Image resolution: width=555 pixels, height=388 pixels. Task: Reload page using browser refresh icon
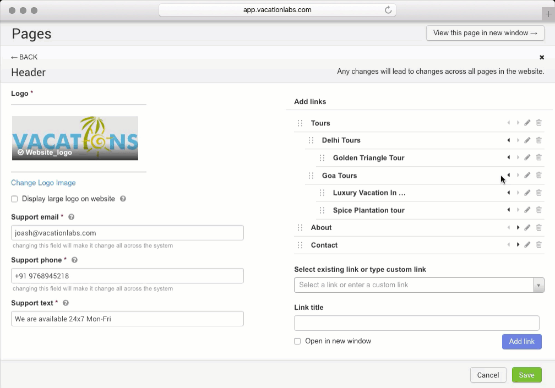click(388, 10)
